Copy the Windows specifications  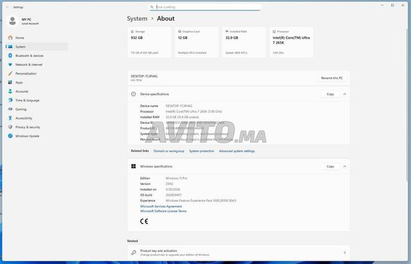(330, 166)
